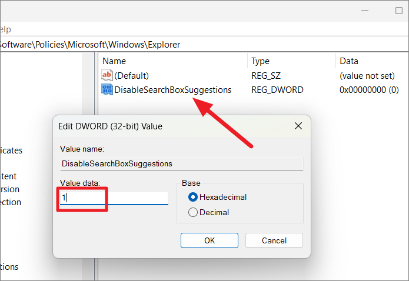Select the tree item ending in 'ction'
The width and height of the screenshot is (409, 281).
[x=11, y=202]
